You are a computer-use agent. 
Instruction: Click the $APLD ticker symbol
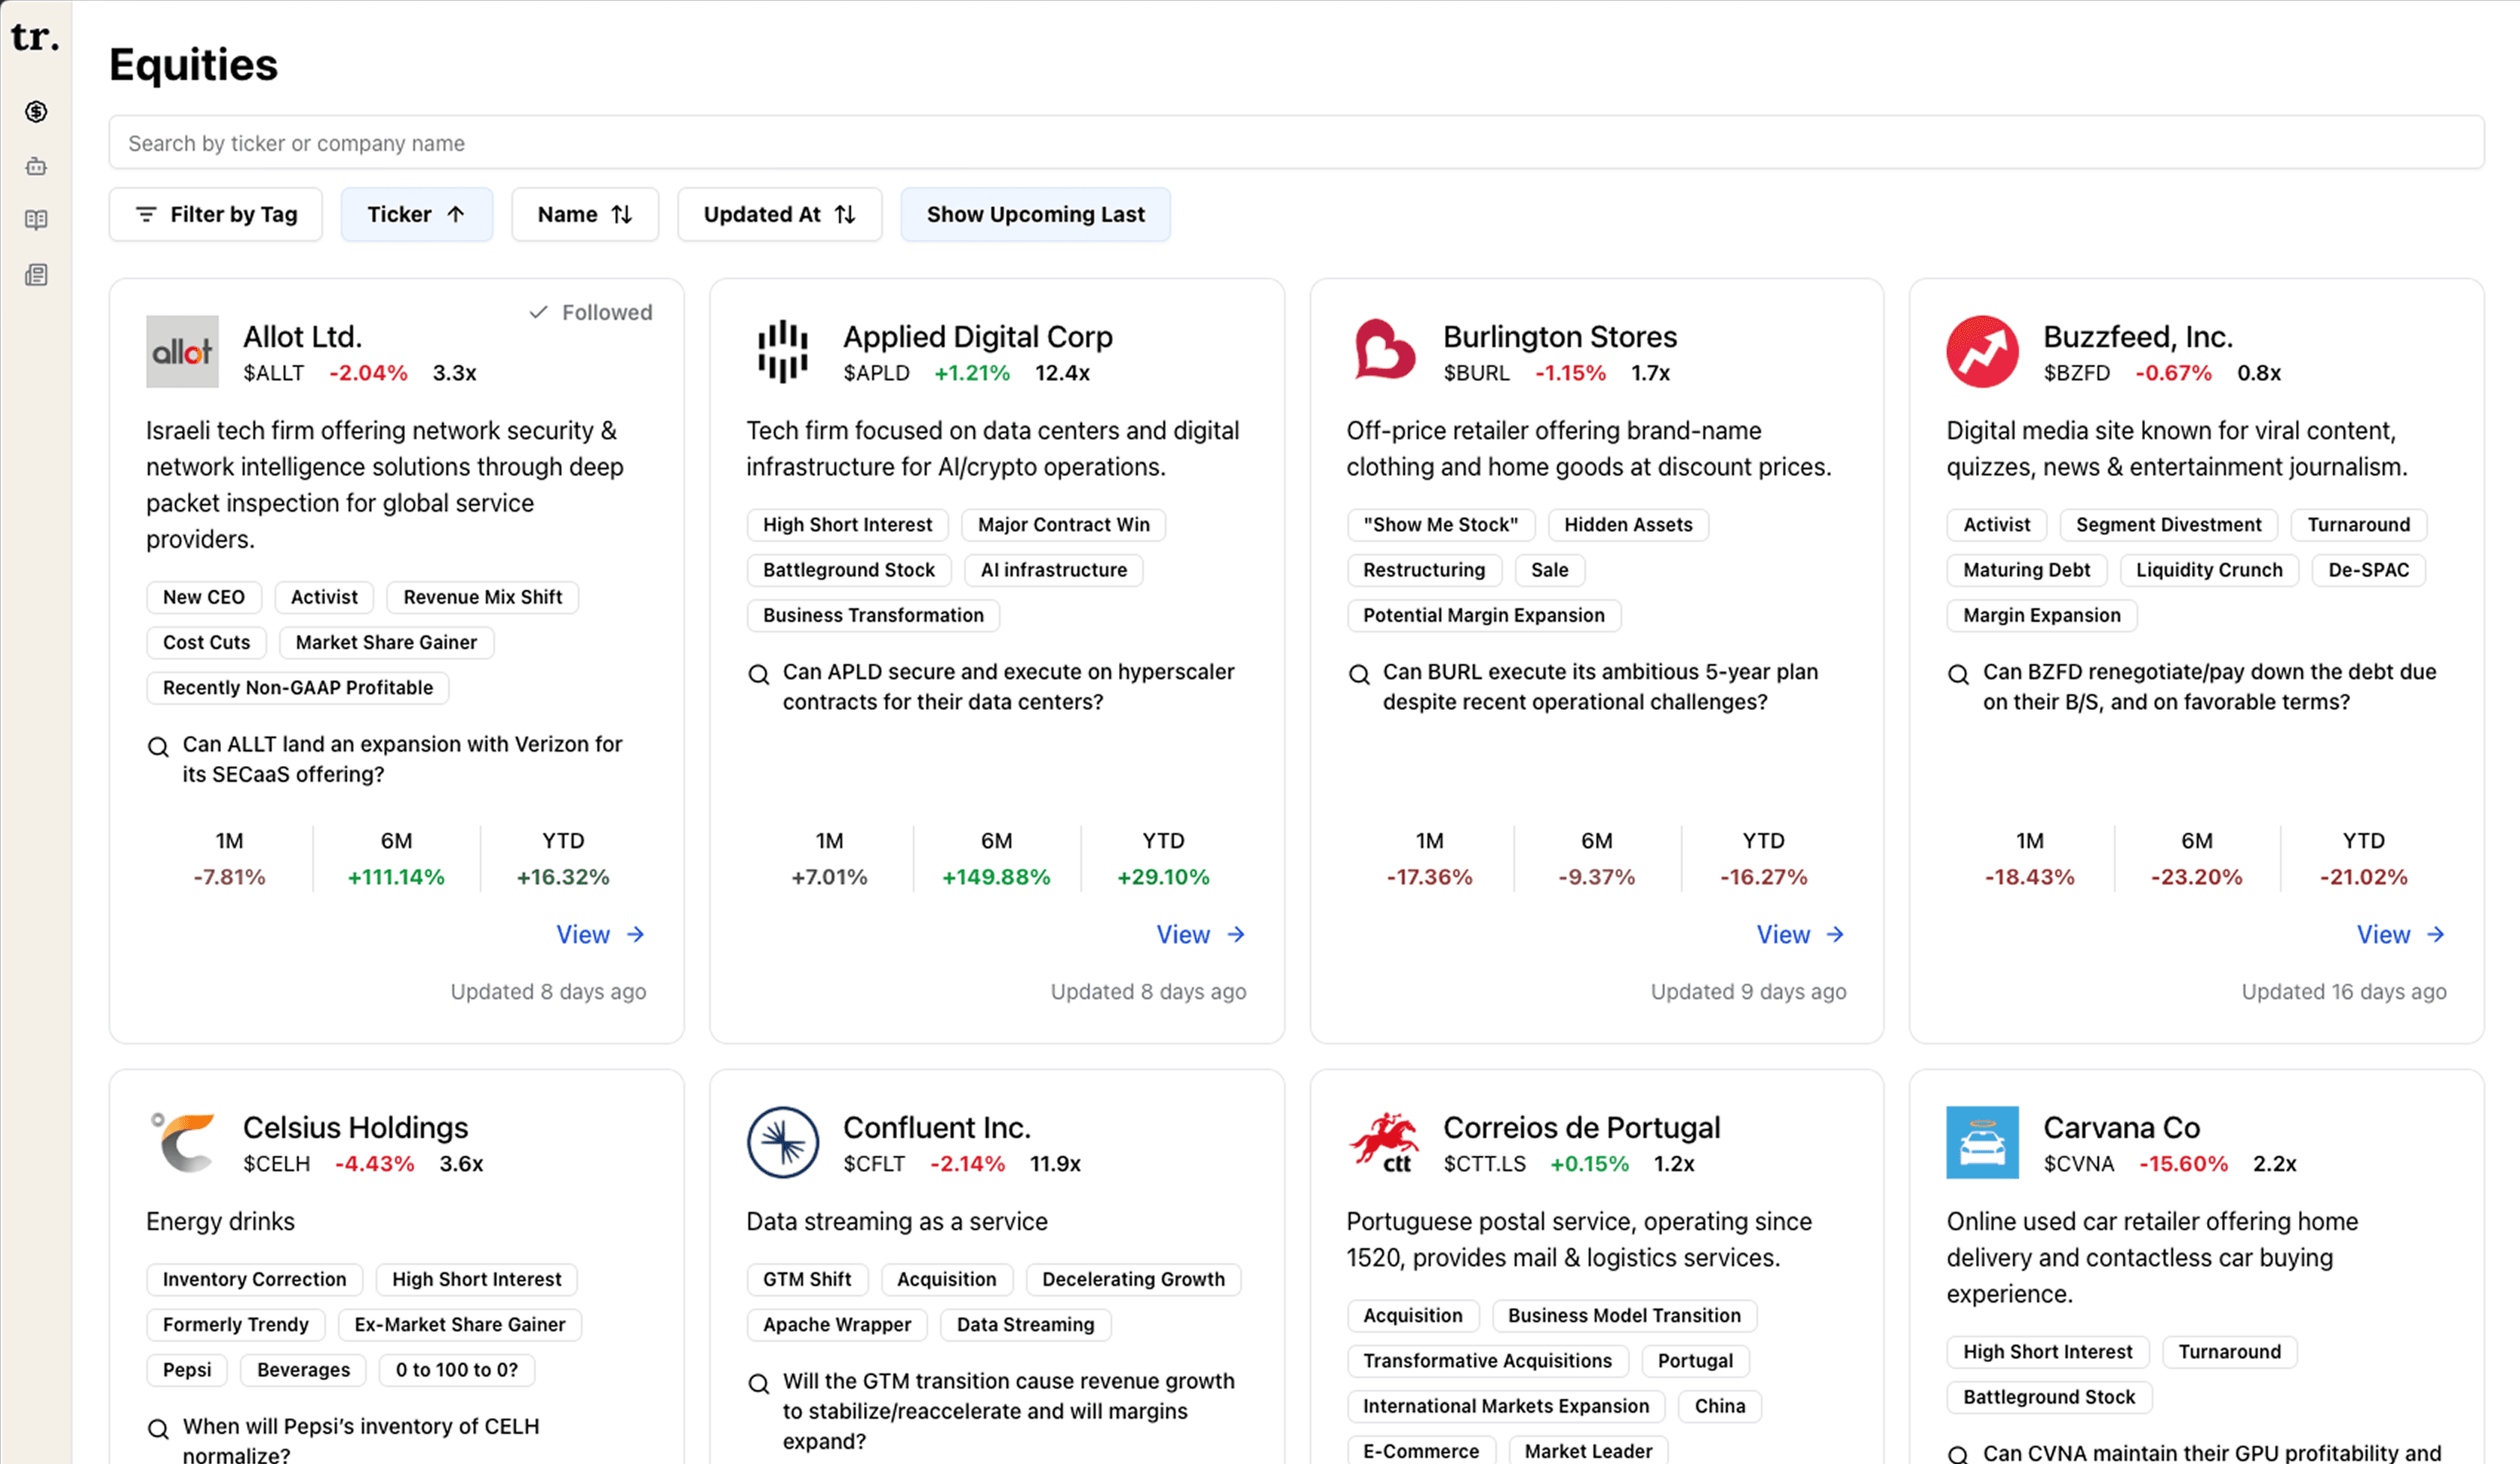876,373
